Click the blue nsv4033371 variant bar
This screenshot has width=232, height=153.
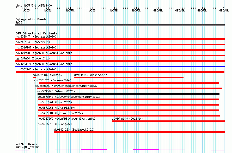(120, 66)
